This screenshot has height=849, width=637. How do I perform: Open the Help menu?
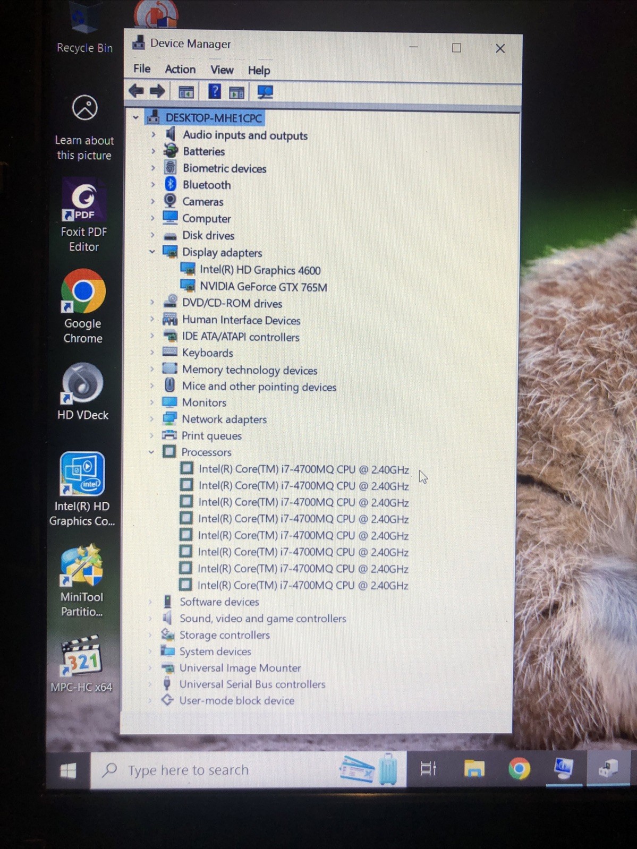point(259,70)
